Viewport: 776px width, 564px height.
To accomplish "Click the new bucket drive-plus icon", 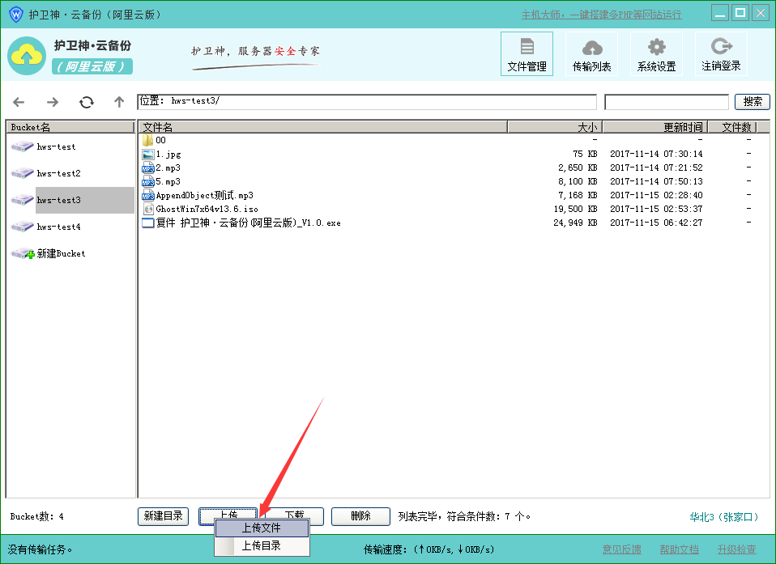I will click(23, 253).
